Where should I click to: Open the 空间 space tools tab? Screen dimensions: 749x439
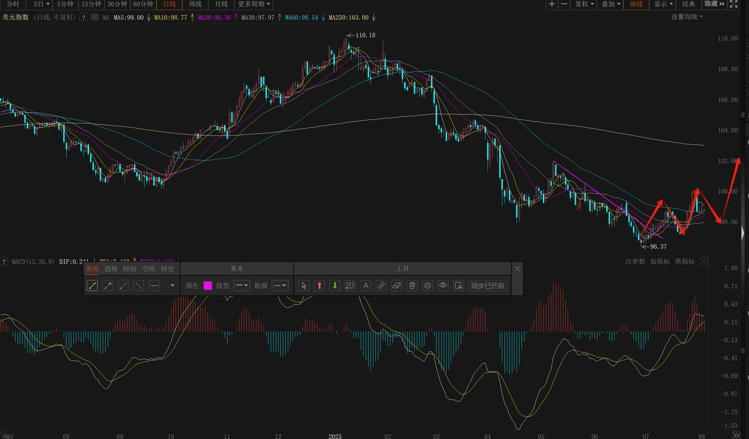click(x=149, y=269)
